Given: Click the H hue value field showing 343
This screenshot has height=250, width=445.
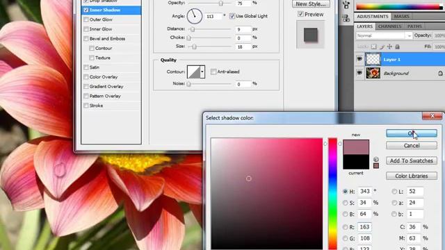Looking at the screenshot, I should (x=364, y=192).
